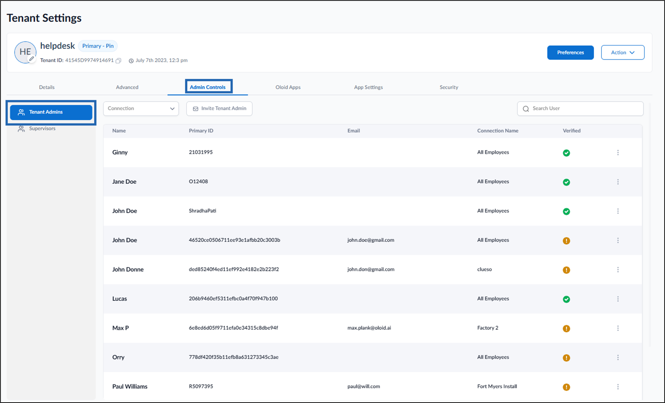This screenshot has width=665, height=403.
Task: Edit the HE tenant avatar pencil icon
Action: click(32, 59)
